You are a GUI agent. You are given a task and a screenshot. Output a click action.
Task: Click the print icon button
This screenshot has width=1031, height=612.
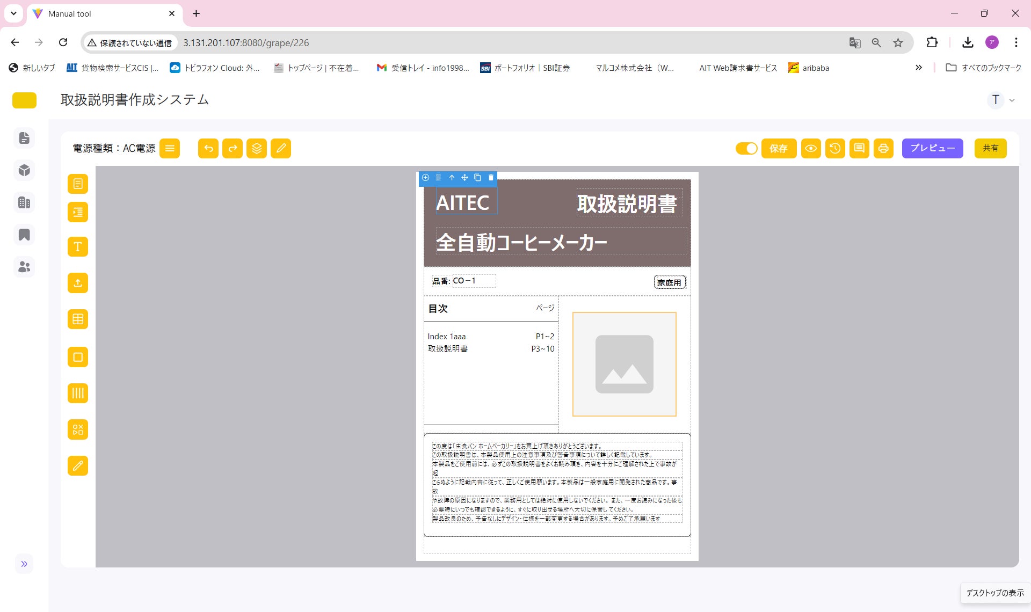883,149
